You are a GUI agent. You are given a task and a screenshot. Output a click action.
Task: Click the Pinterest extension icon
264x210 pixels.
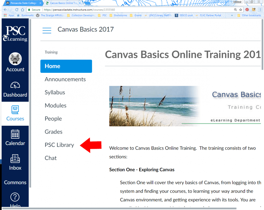pyautogui.click(x=247, y=10)
